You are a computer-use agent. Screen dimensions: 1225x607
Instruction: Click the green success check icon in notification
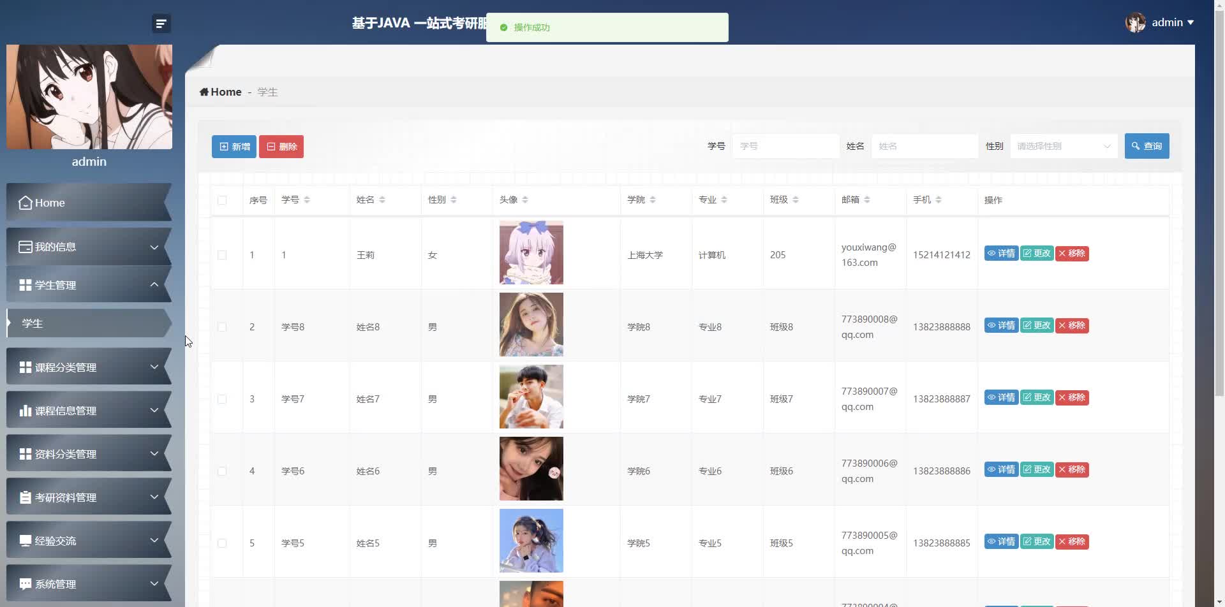(x=503, y=27)
